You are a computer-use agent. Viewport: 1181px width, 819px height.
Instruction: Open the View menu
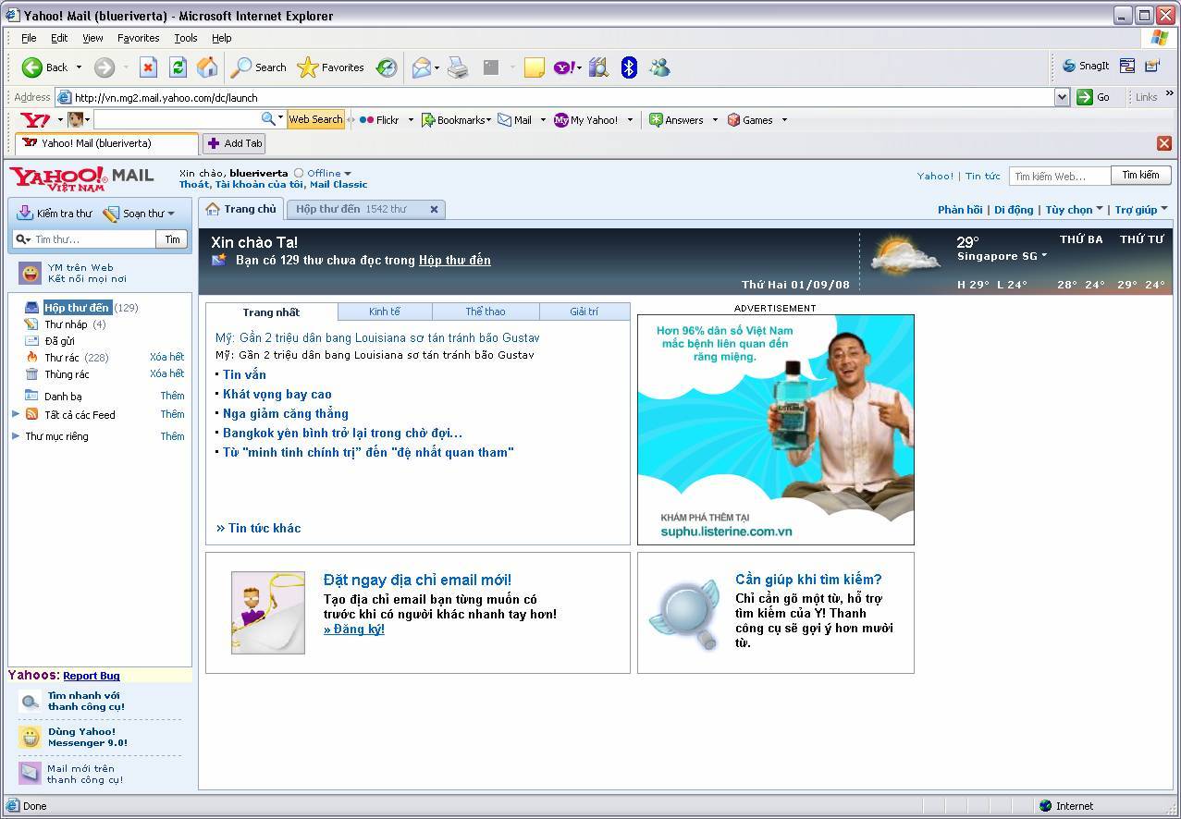click(92, 38)
